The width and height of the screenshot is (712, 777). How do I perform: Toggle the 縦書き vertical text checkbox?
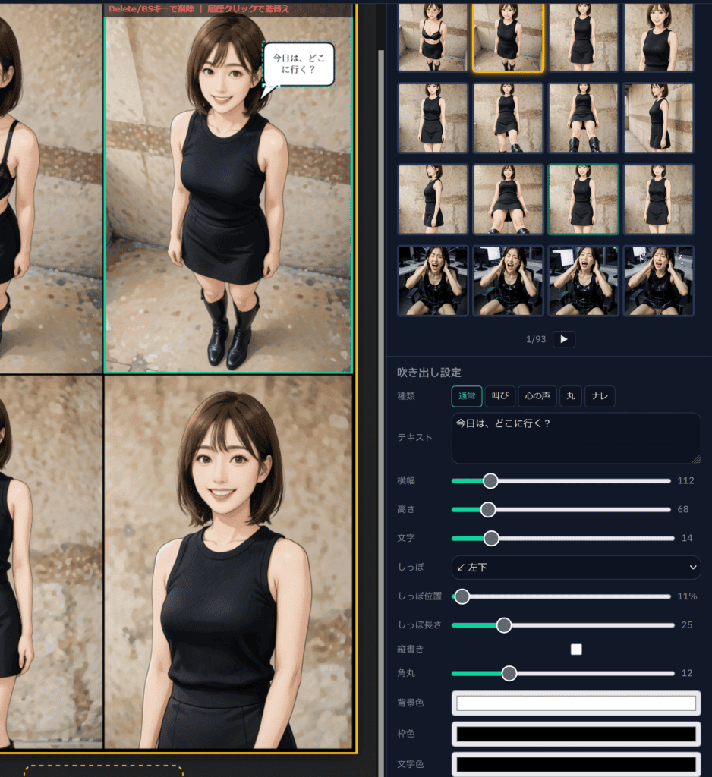click(x=576, y=650)
